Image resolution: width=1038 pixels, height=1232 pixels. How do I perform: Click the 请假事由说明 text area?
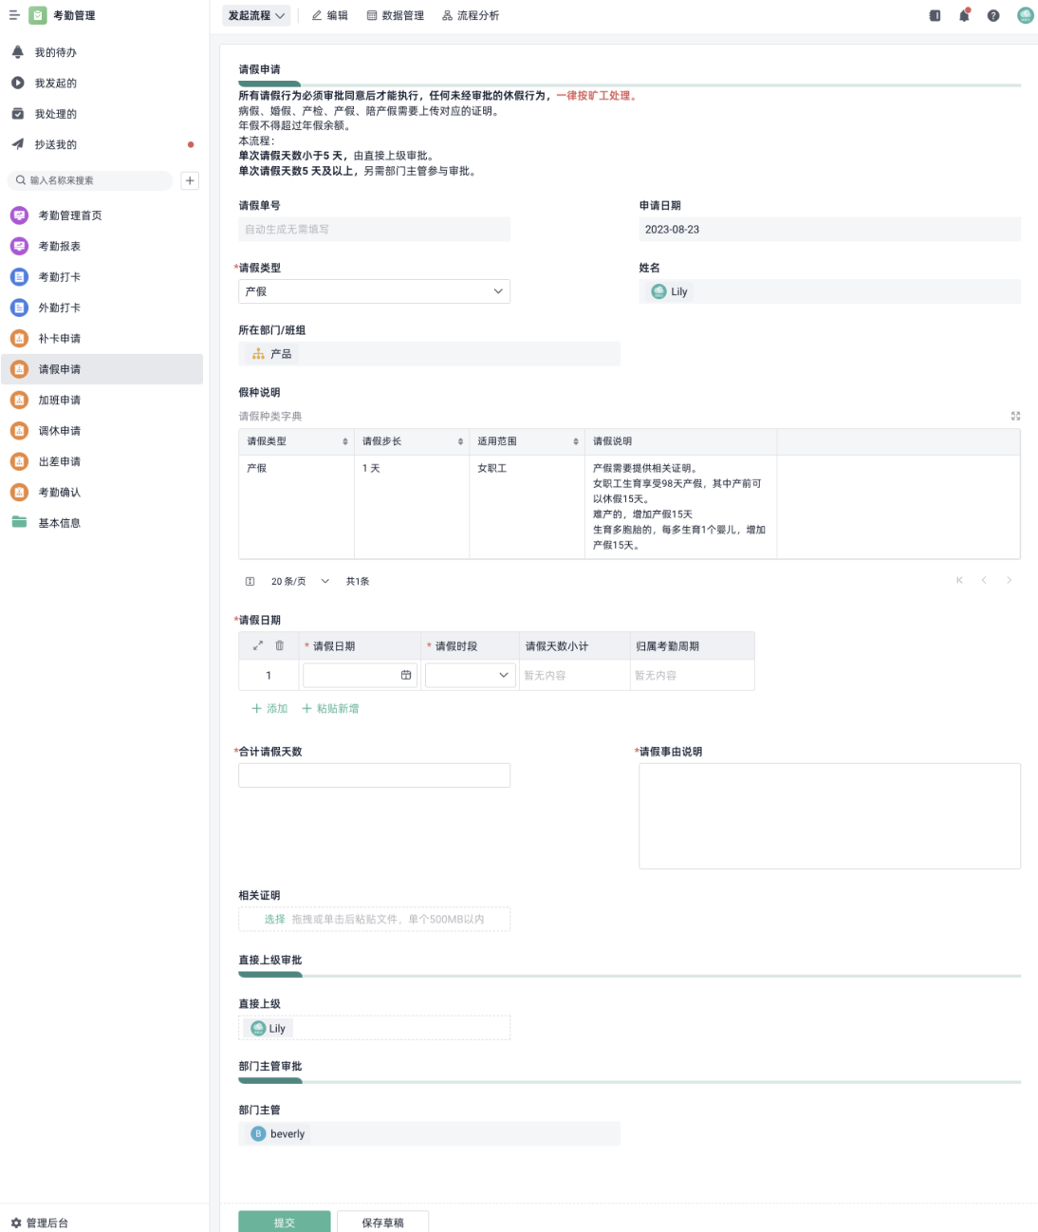coord(830,816)
